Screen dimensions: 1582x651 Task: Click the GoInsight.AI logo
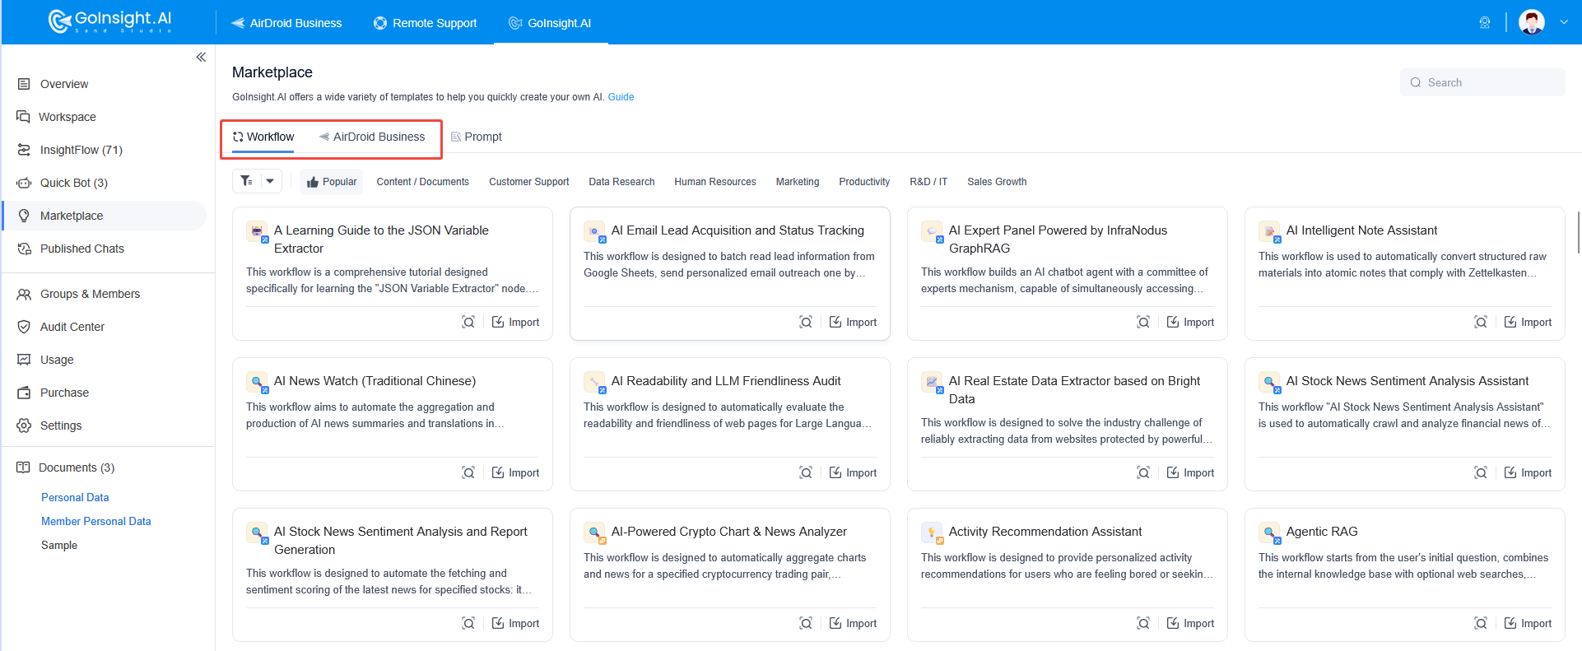click(x=109, y=21)
